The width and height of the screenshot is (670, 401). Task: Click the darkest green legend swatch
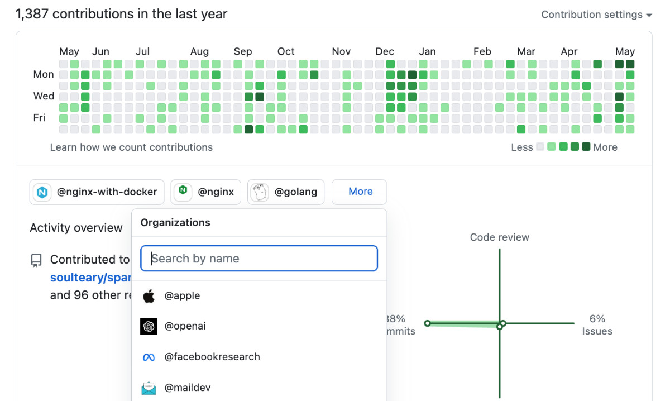click(x=586, y=147)
